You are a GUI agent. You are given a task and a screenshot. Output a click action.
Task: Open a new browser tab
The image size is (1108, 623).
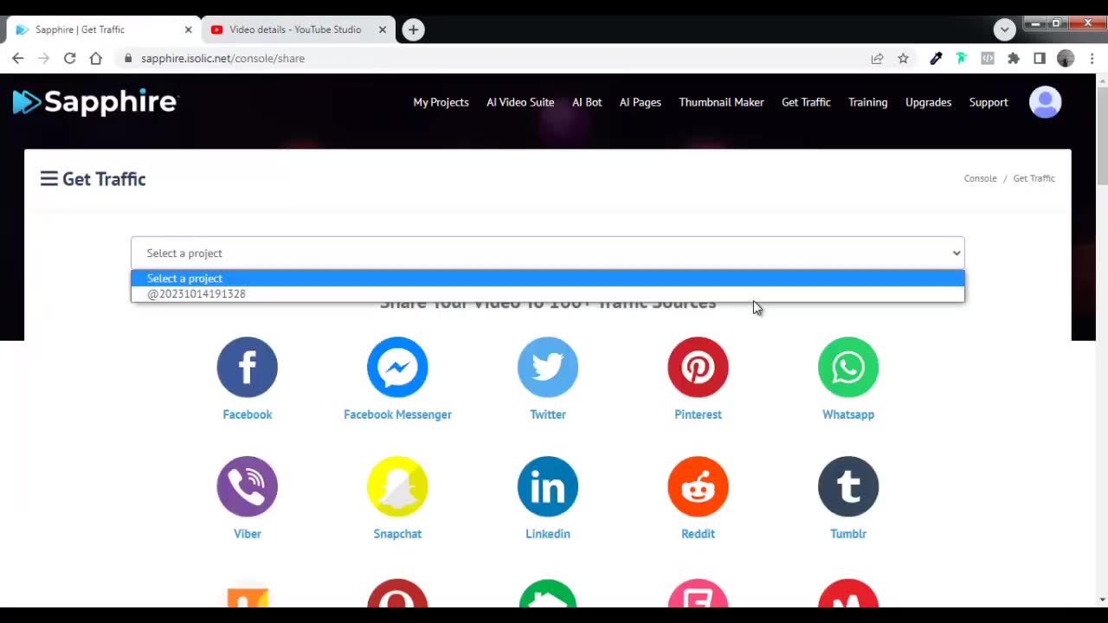pos(413,29)
